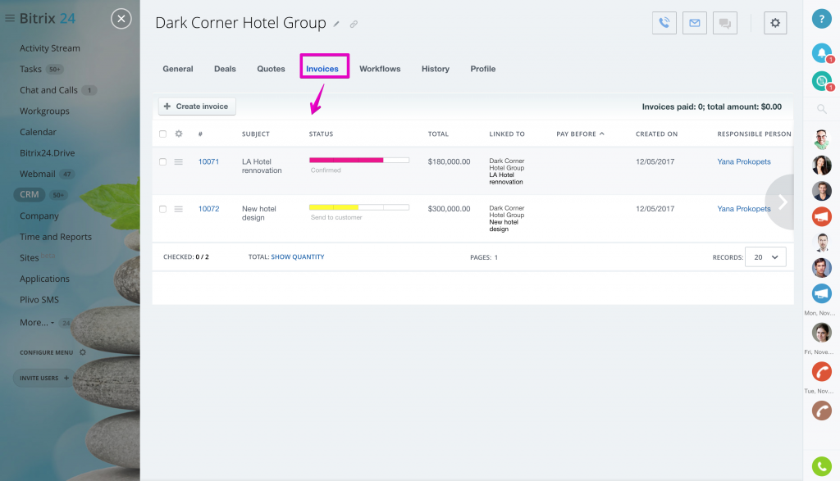Click the Invite Users button
840x481 pixels.
click(44, 378)
